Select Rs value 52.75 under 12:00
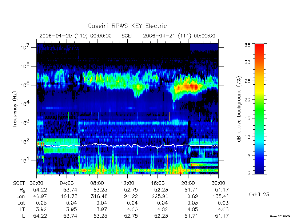This screenshot has height=218, width=291. 131,190
